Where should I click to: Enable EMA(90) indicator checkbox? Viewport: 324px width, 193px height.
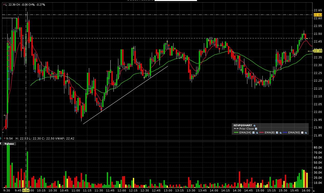[302, 133]
